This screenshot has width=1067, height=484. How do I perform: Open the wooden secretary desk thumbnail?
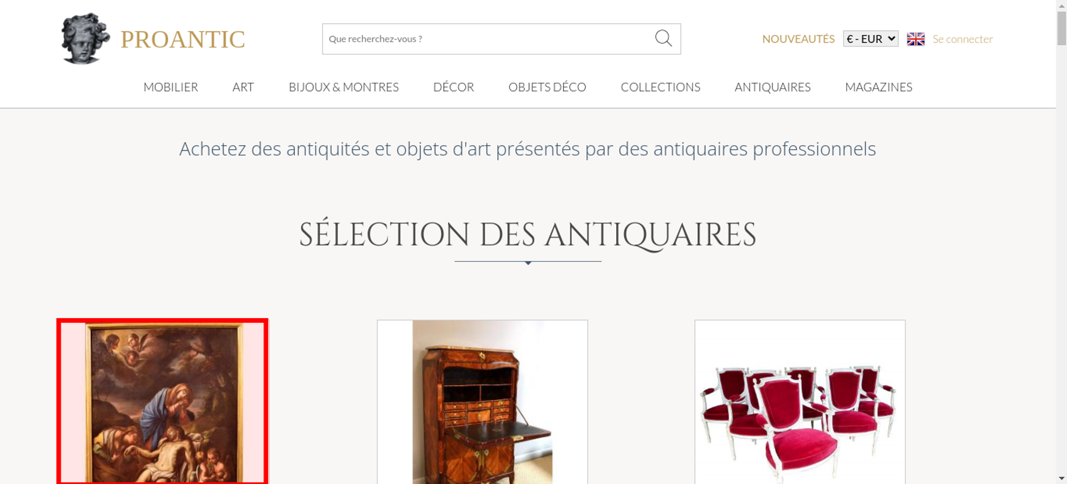tap(482, 402)
